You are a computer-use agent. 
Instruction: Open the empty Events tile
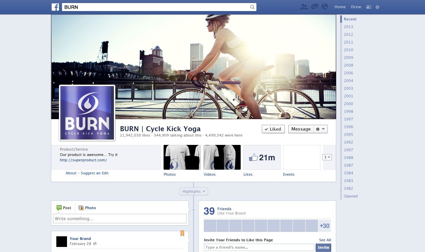[302, 157]
